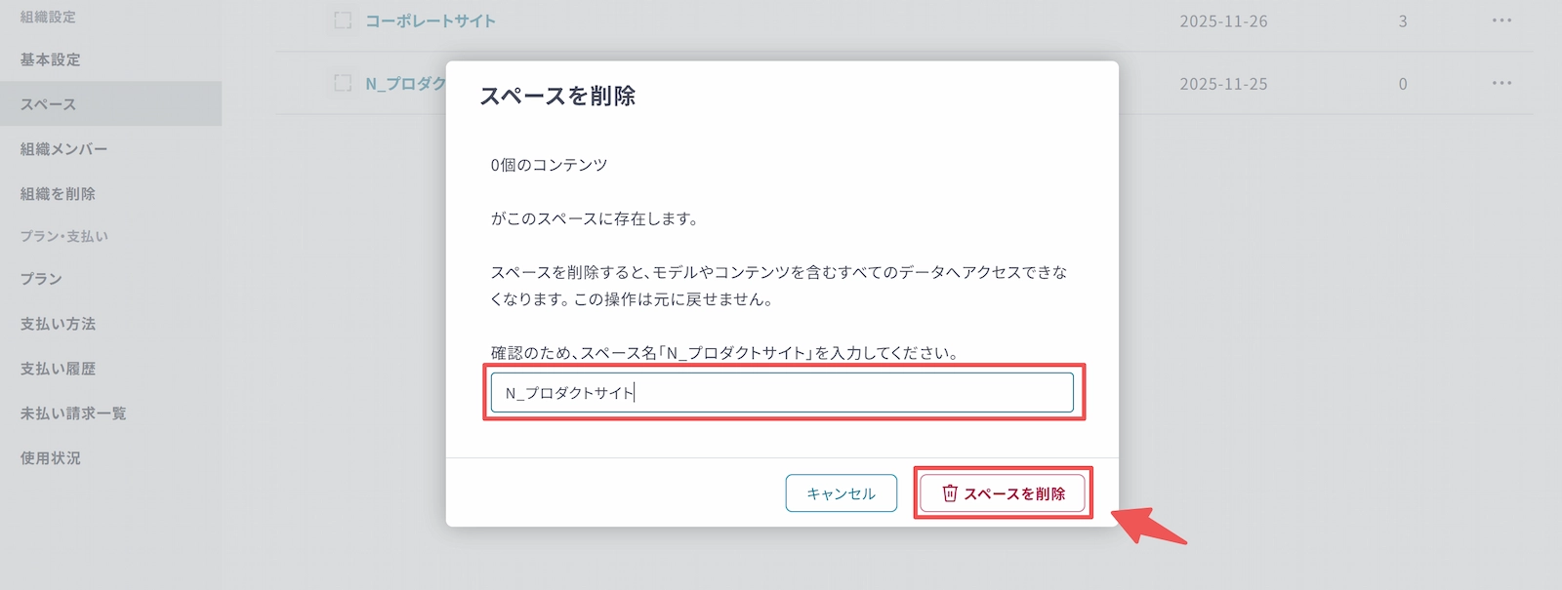Image resolution: width=1562 pixels, height=590 pixels.
Task: Select スペース in the sidebar
Action: click(x=49, y=104)
